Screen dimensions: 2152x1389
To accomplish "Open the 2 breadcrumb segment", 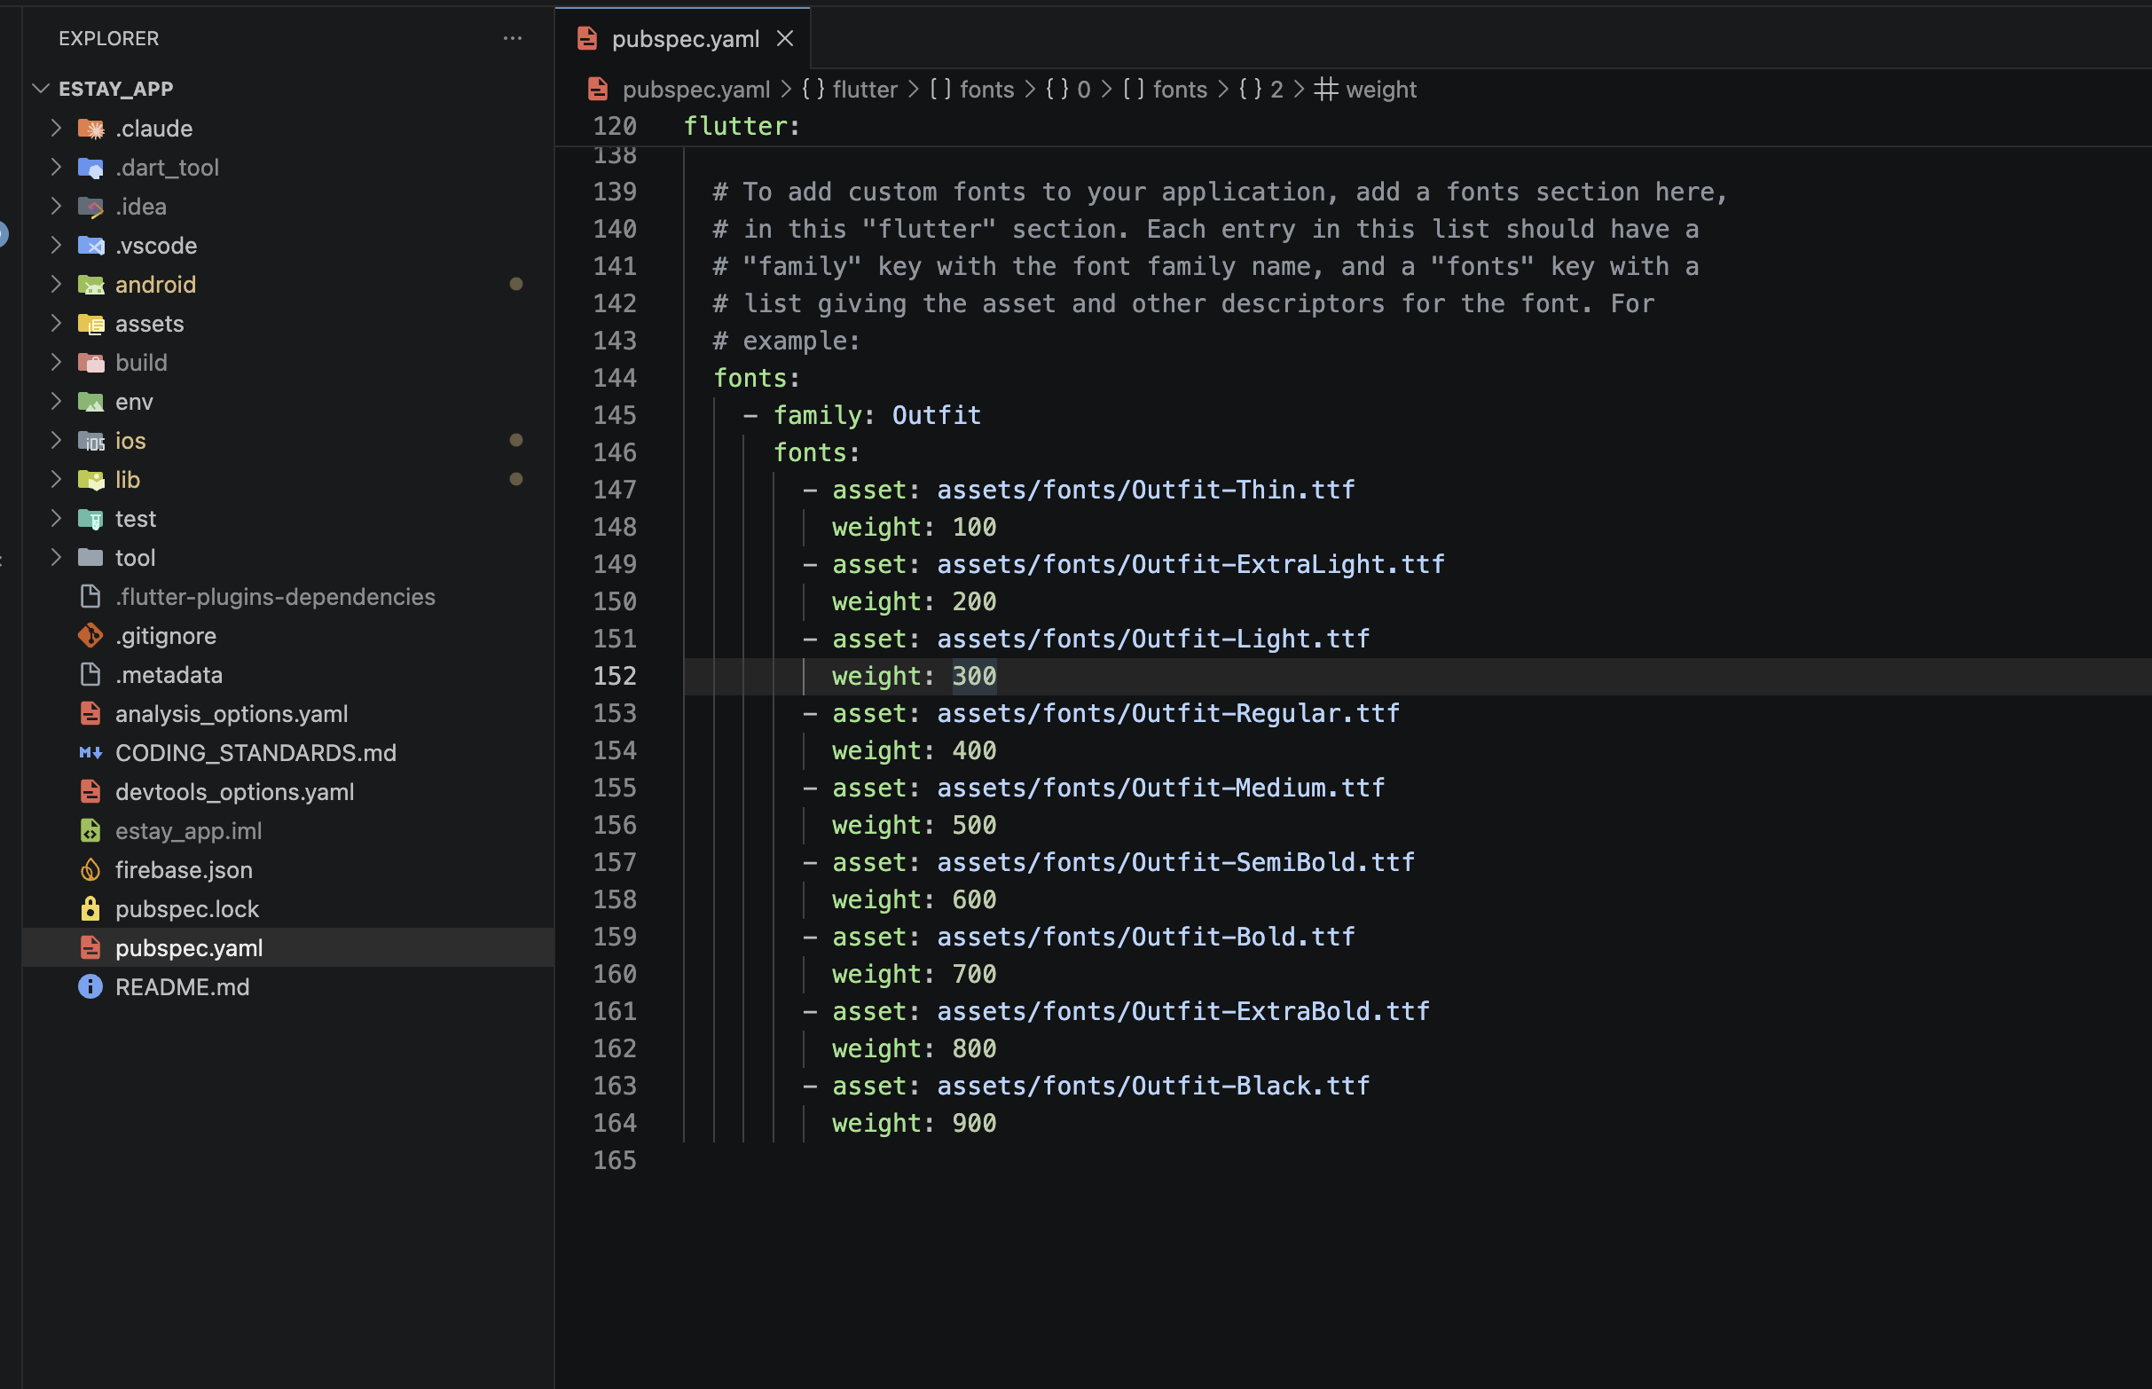I will point(1261,90).
